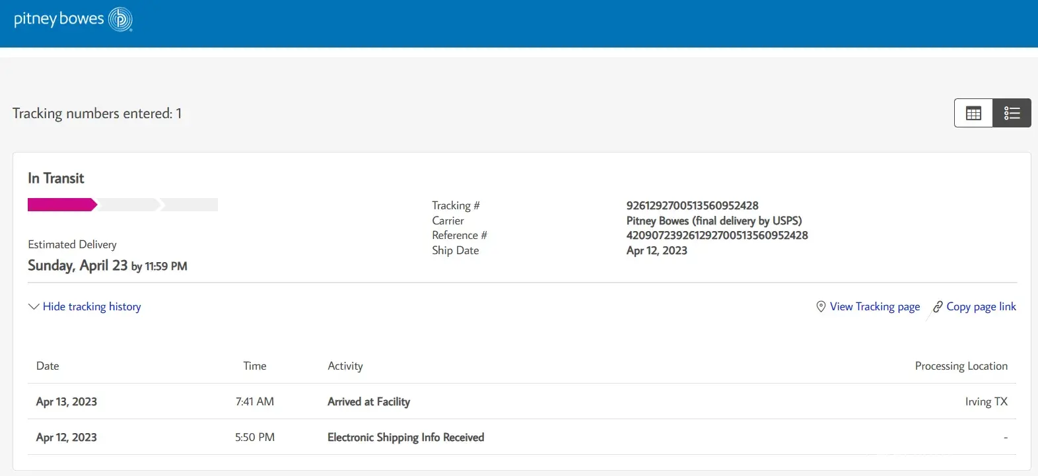This screenshot has width=1038, height=476.
Task: Select the Arrived at Facility entry
Action: [x=368, y=401]
